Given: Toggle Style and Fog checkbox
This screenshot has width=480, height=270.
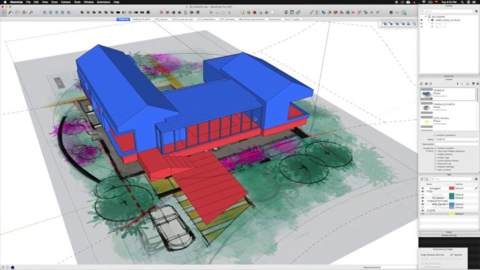Looking at the screenshot, I should (x=436, y=164).
